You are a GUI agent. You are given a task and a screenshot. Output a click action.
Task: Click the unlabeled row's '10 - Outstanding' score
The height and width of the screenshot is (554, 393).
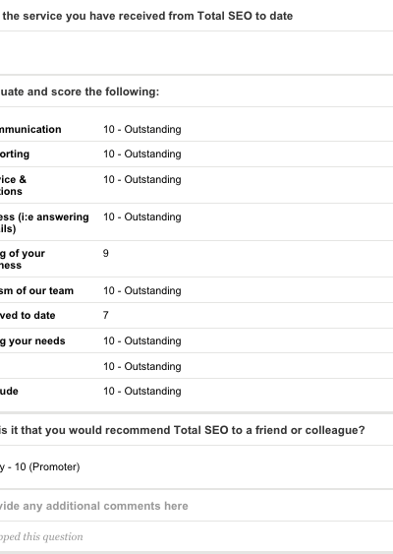pos(142,366)
